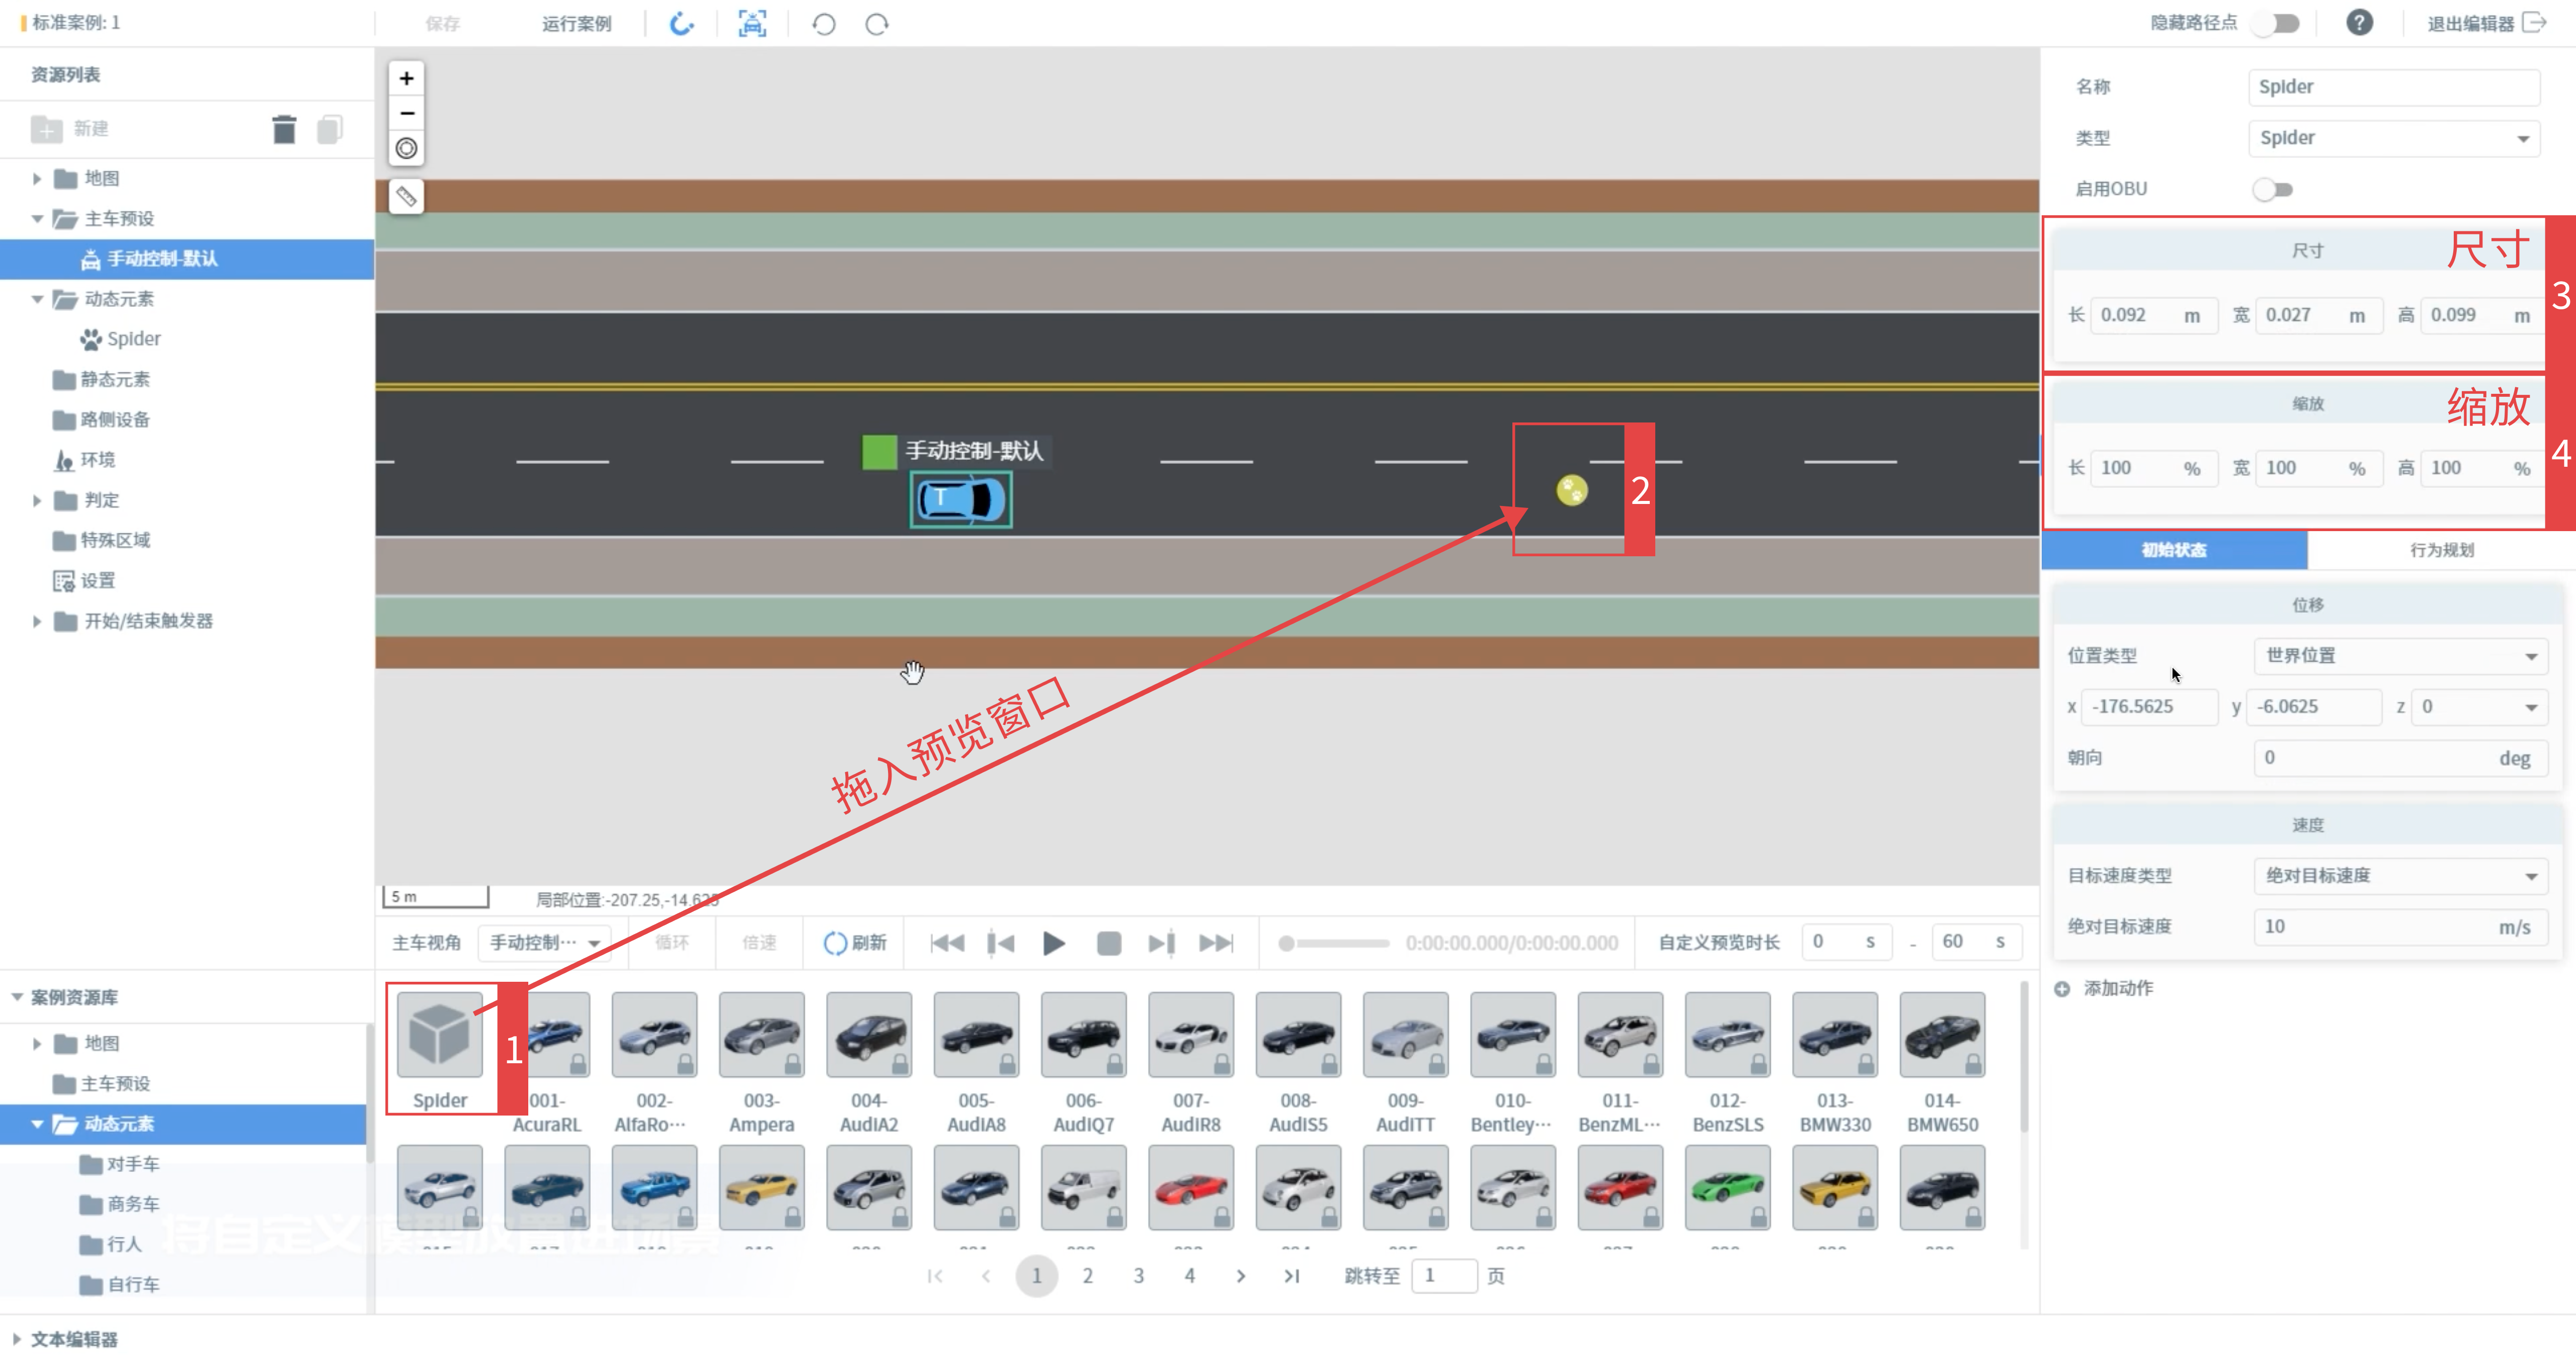Image resolution: width=2576 pixels, height=1364 pixels.
Task: Switch to the 初始状态 tab
Action: [x=2174, y=550]
